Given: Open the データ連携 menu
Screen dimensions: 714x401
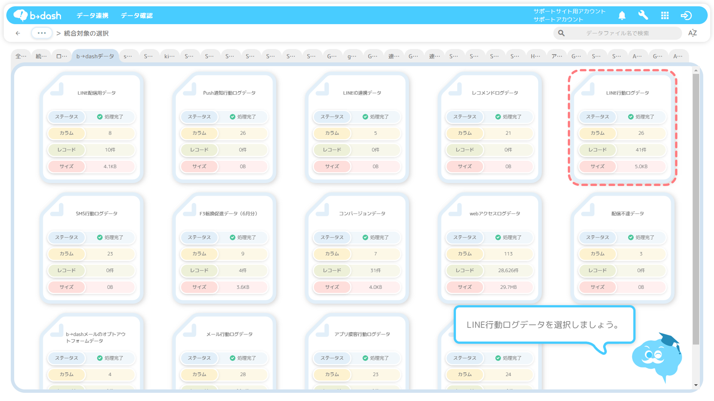Looking at the screenshot, I should click(92, 15).
